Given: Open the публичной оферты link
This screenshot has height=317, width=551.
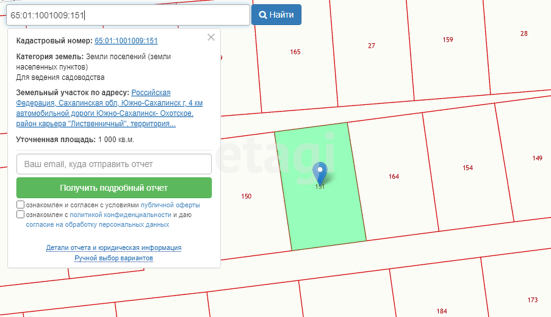Looking at the screenshot, I should pyautogui.click(x=170, y=205).
